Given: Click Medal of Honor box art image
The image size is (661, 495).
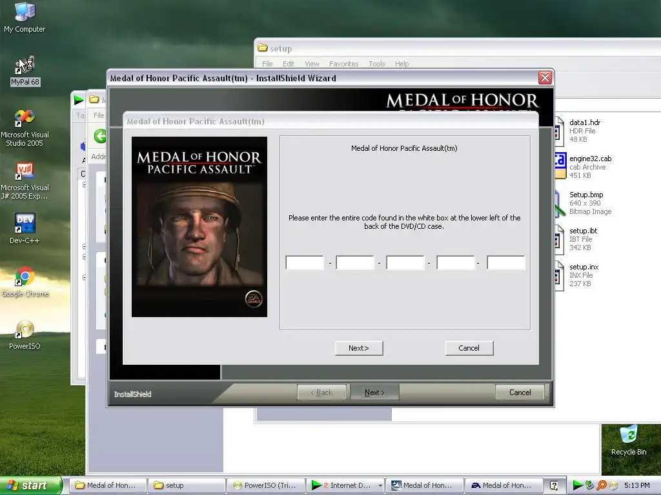Looking at the screenshot, I should click(199, 226).
